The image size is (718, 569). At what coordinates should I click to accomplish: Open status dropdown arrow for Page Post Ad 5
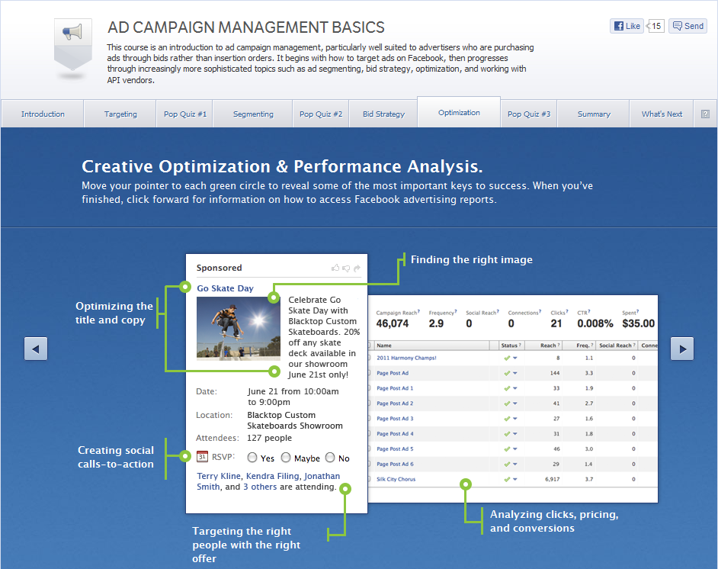(x=515, y=449)
